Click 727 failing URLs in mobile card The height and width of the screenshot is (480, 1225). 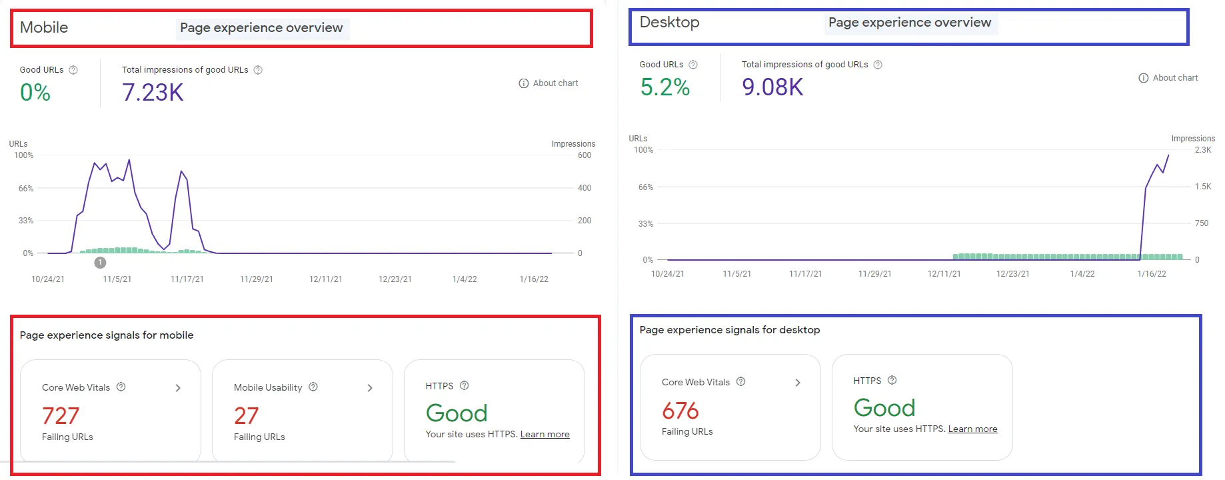(x=61, y=416)
